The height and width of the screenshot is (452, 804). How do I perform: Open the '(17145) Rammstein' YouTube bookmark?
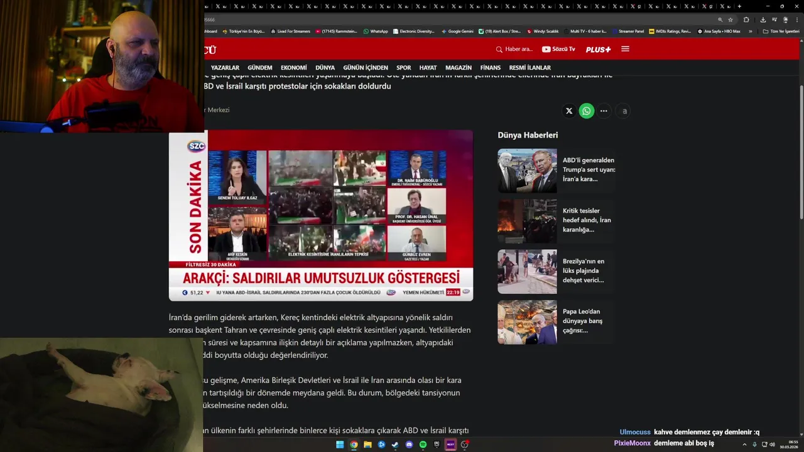[337, 31]
